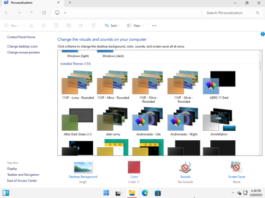Select the After Dark Green 2-C theme
The image size is (265, 198).
coord(78,122)
